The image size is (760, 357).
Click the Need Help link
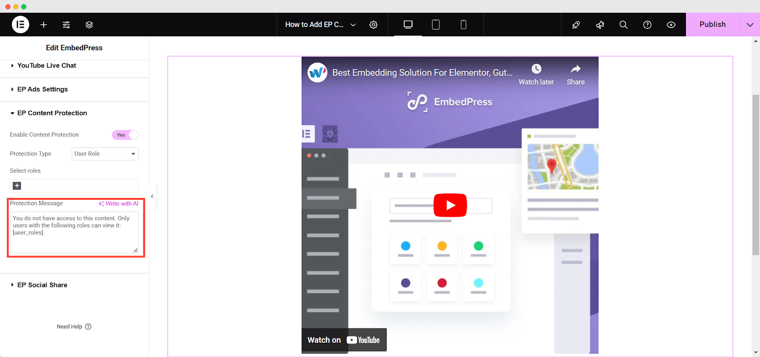[69, 327]
